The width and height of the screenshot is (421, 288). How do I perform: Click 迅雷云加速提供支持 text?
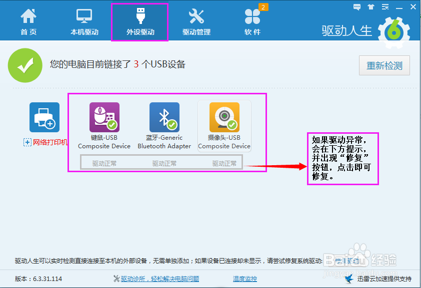pyautogui.click(x=384, y=279)
